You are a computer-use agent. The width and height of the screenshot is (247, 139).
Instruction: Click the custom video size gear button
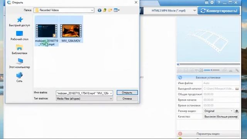click(237, 111)
